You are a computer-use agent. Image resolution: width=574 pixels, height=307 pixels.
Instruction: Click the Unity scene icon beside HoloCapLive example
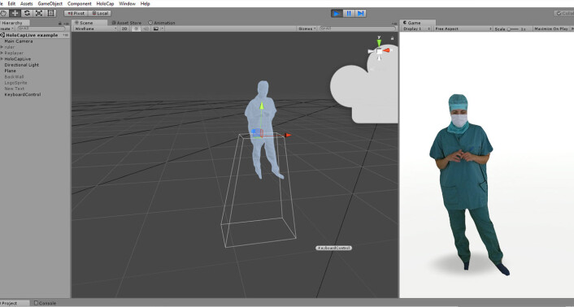coord(2,35)
